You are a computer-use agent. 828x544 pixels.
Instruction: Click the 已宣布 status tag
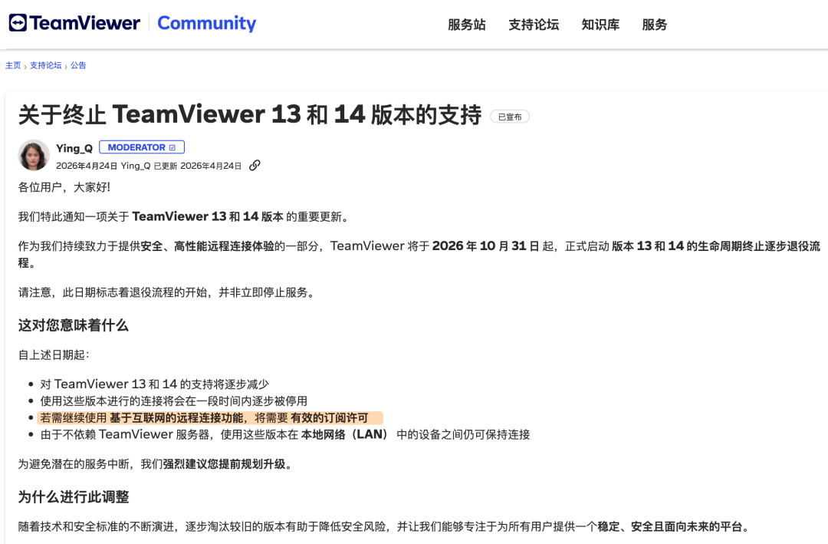click(510, 117)
